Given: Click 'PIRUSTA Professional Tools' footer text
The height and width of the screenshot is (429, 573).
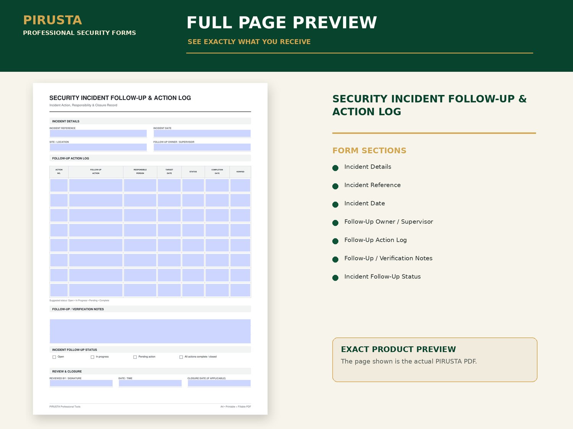Looking at the screenshot, I should (65, 407).
